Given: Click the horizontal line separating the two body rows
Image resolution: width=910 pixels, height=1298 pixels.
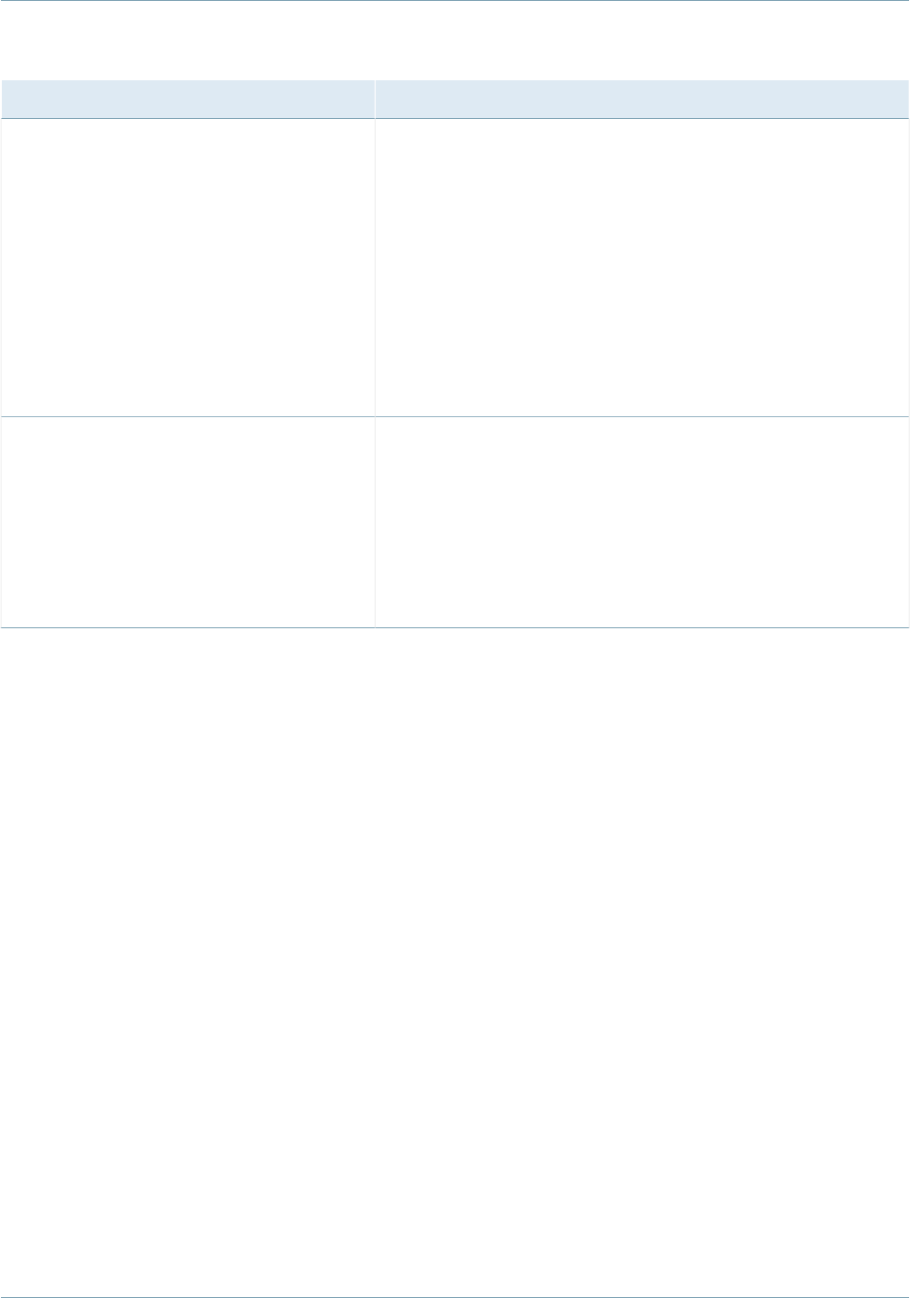Looking at the screenshot, I should click(455, 416).
